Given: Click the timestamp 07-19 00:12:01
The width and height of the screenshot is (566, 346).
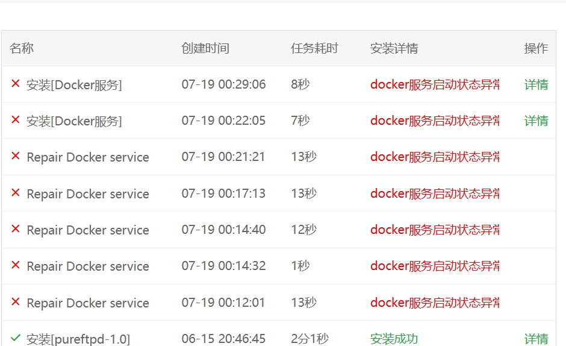Looking at the screenshot, I should click(x=223, y=302).
